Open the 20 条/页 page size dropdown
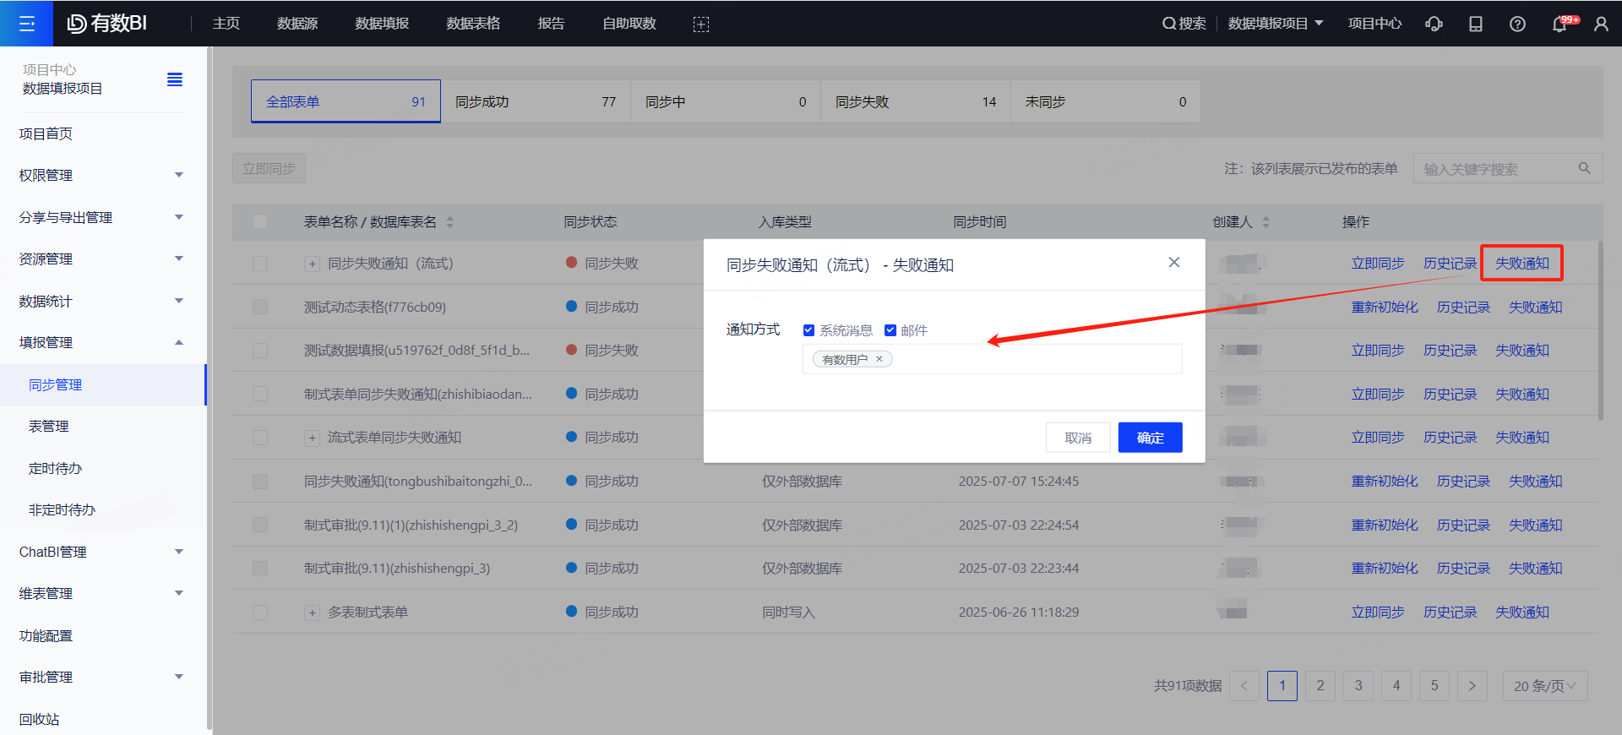The height and width of the screenshot is (735, 1622). (1544, 686)
